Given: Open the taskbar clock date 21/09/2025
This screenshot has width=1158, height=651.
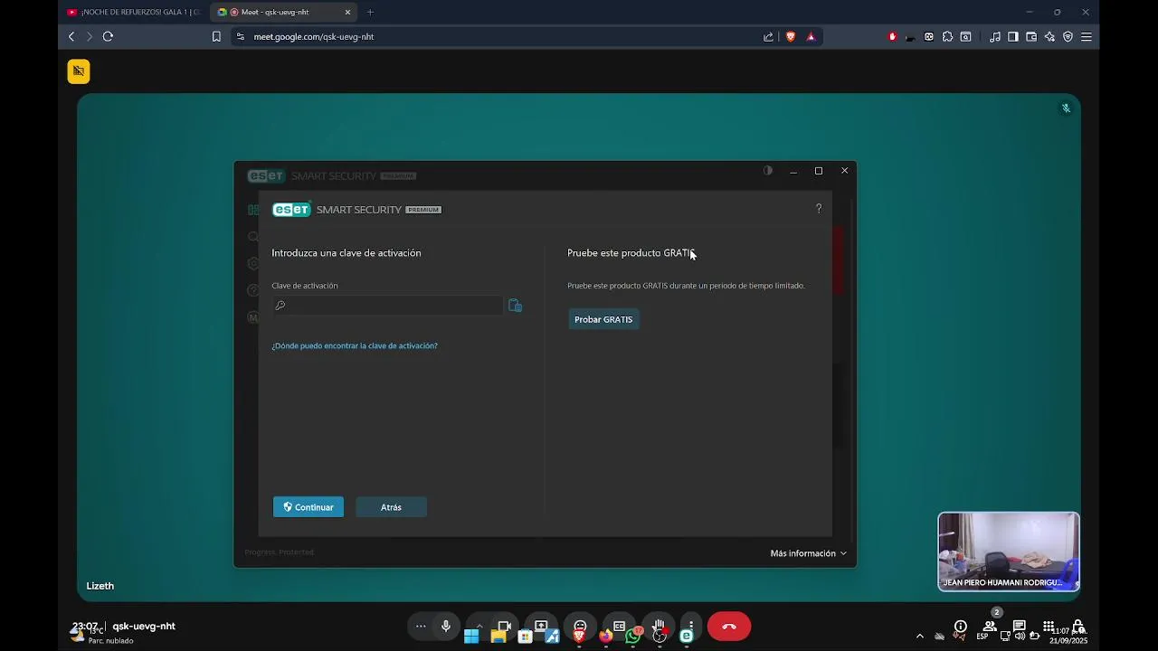Looking at the screenshot, I should point(1068,636).
